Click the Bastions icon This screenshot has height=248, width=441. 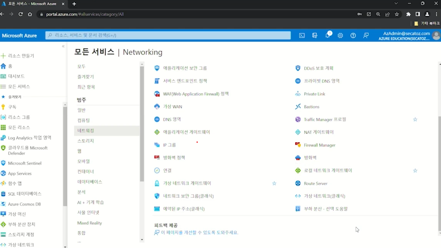(x=298, y=107)
